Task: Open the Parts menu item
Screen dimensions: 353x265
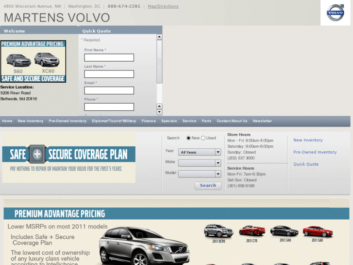Action: pyautogui.click(x=206, y=121)
